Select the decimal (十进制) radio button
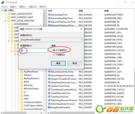Image resolution: width=135 pixels, height=114 pixels. tap(54, 55)
